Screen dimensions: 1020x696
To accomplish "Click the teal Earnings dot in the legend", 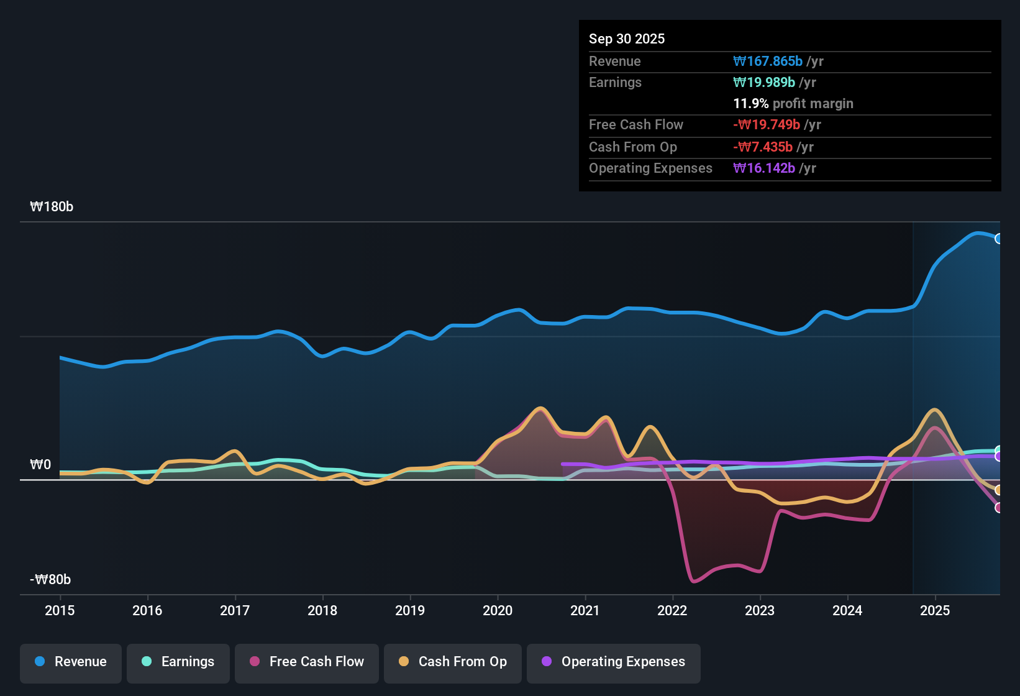I will (x=147, y=662).
